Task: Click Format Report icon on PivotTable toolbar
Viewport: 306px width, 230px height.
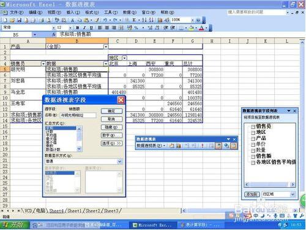Action: (x=172, y=146)
